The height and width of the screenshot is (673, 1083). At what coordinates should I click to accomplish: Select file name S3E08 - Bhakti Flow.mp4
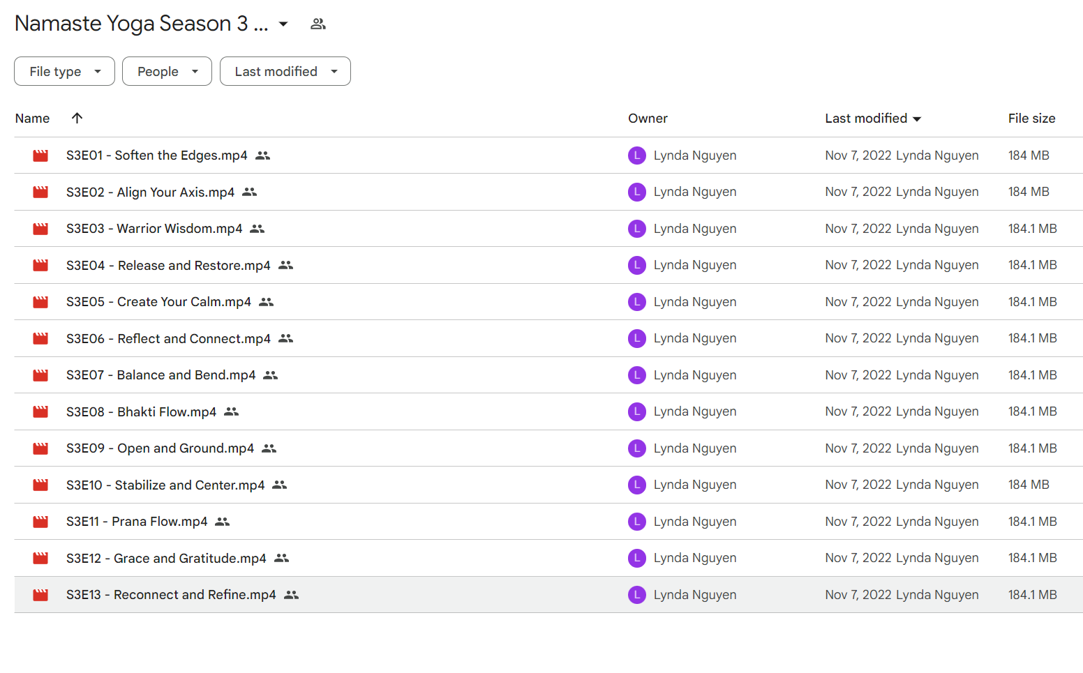[x=142, y=411]
